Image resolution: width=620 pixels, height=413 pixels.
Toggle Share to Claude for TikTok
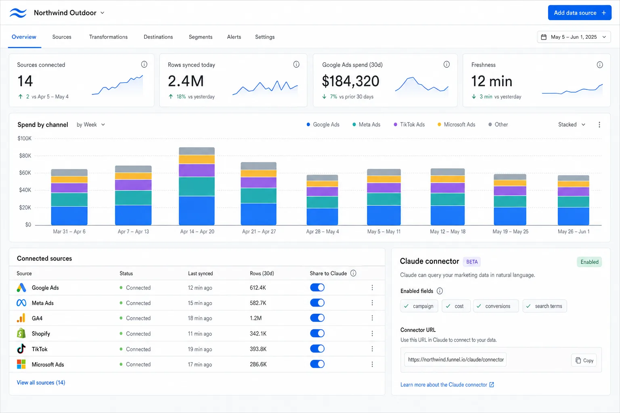[x=317, y=349]
